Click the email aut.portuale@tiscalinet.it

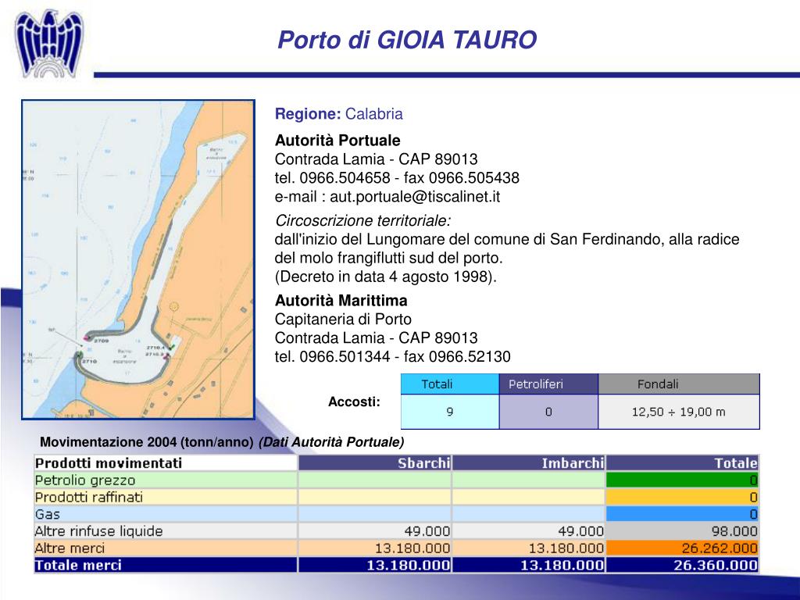click(x=415, y=197)
